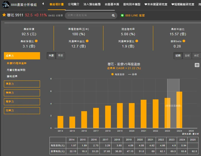Click the 2018 earnings bar
Image resolution: width=201 pixels, height=156 pixels.
pyautogui.click(x=108, y=117)
